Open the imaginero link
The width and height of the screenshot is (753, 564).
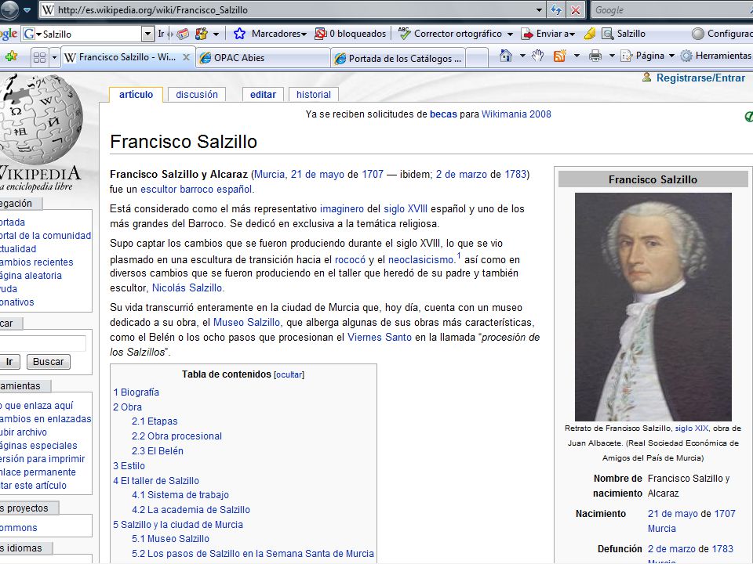(342, 208)
